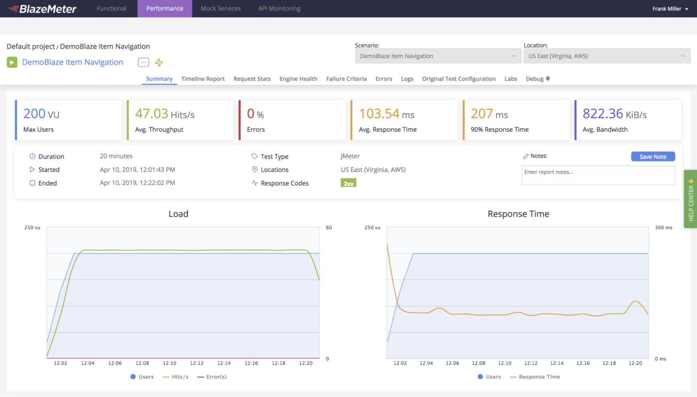Click the lightning bolt icon in the report header

pyautogui.click(x=159, y=62)
